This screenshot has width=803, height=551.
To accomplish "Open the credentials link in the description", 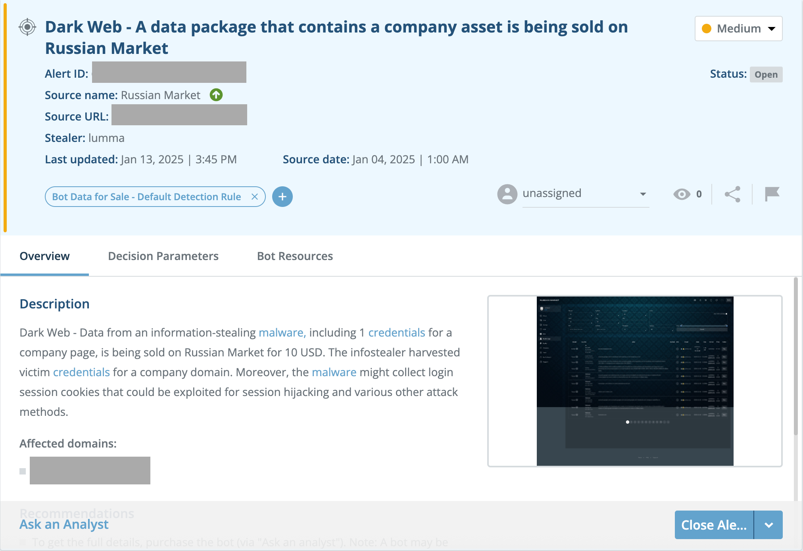I will tap(396, 333).
